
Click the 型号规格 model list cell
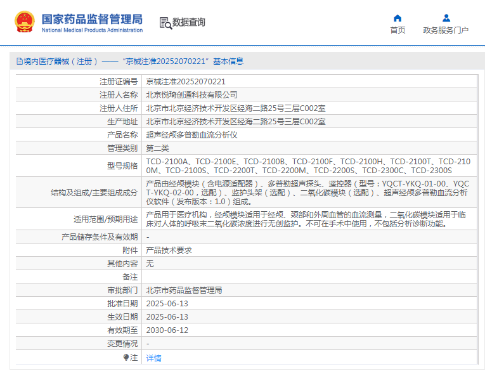click(x=308, y=166)
